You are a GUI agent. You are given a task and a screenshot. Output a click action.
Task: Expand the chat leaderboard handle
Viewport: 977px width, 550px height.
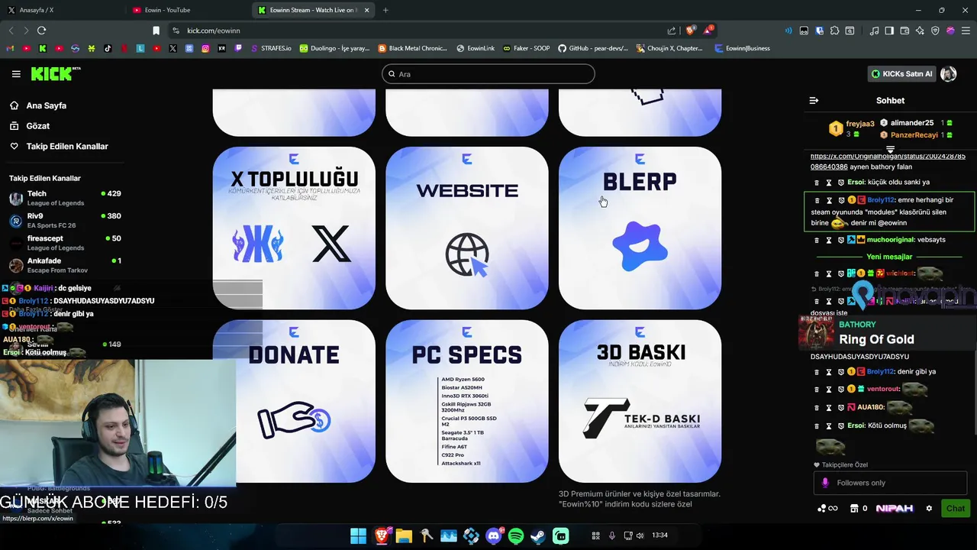click(x=890, y=149)
